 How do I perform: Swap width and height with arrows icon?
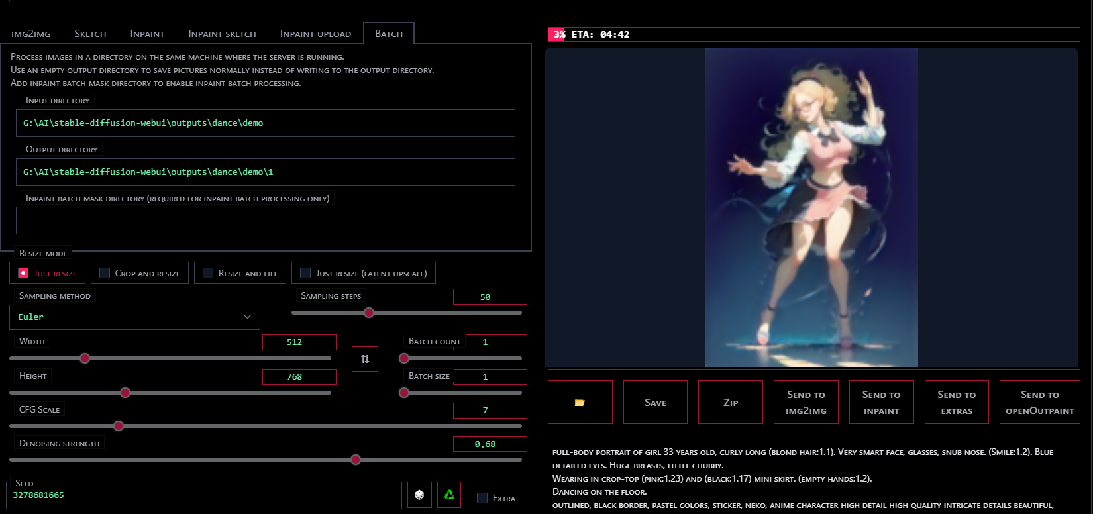coord(365,359)
